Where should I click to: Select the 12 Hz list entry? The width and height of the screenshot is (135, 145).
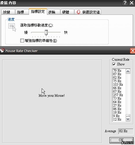pyautogui.click(x=119, y=119)
